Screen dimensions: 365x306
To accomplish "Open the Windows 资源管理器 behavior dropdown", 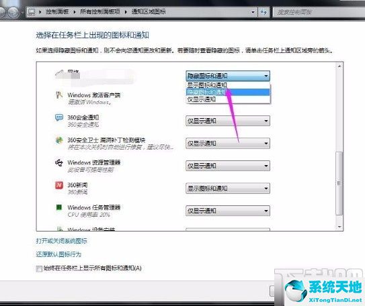I will [x=228, y=166].
